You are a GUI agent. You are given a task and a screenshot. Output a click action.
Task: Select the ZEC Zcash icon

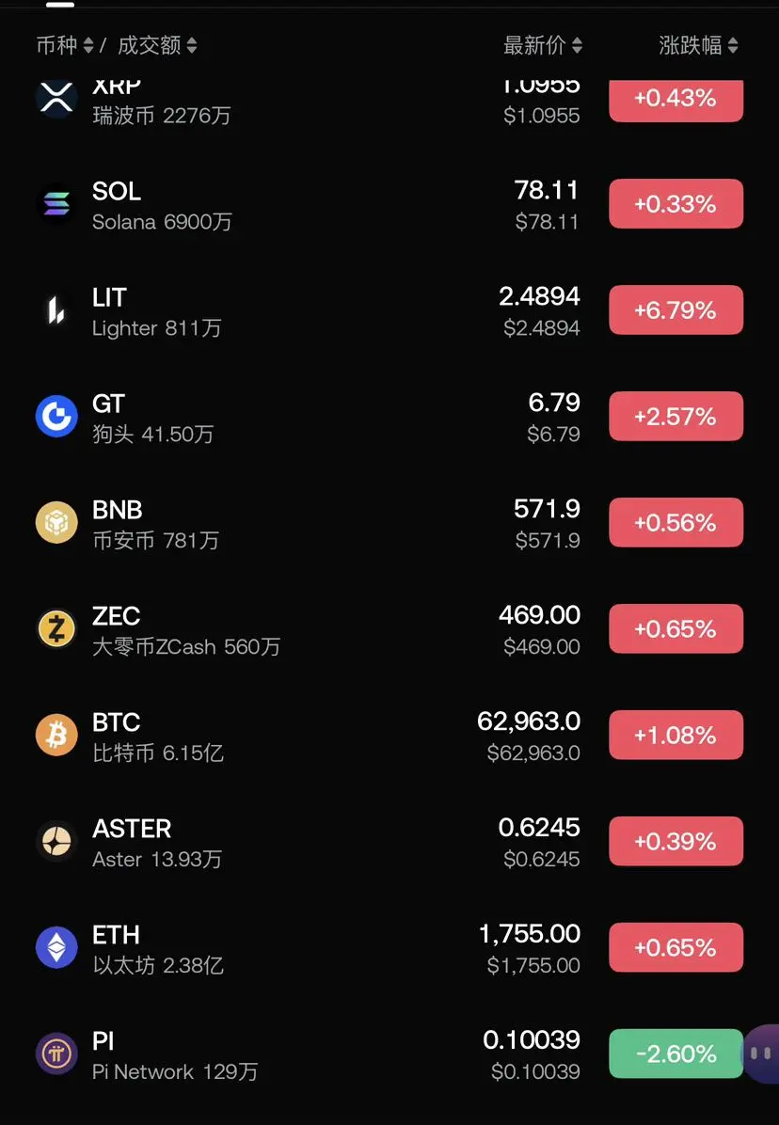tap(56, 628)
